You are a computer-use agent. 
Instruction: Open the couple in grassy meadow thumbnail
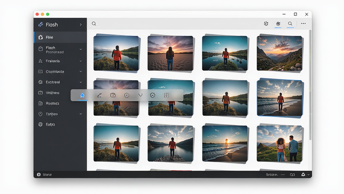coord(279,143)
